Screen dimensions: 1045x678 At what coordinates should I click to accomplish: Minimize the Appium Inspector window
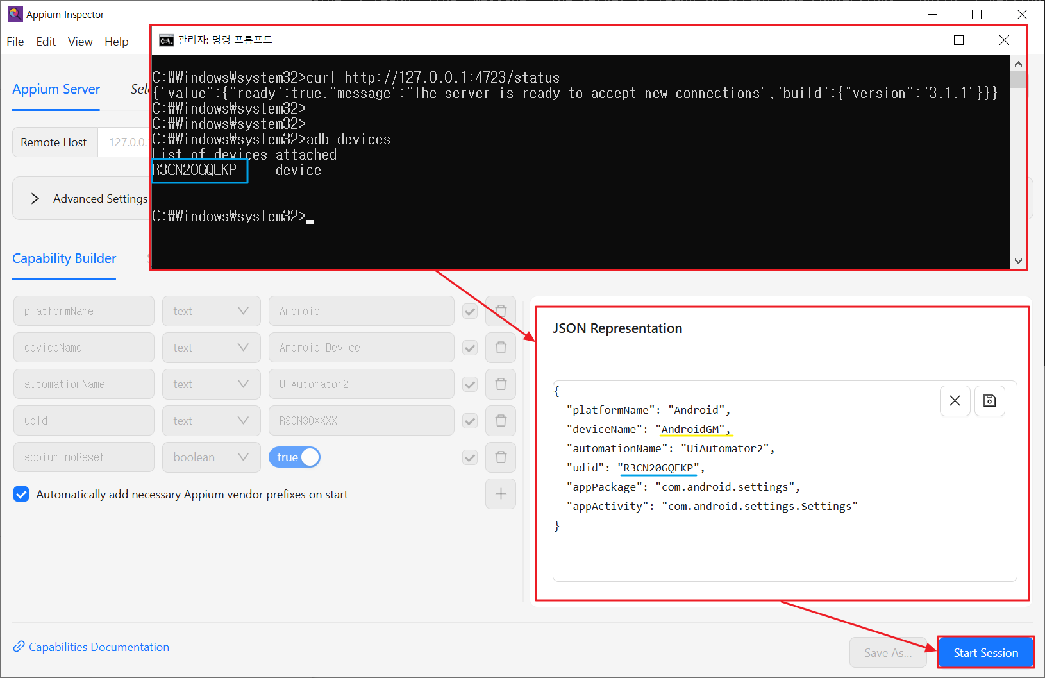coord(933,14)
